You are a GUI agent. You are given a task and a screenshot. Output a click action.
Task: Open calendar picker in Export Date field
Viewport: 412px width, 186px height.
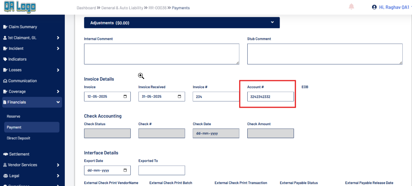click(x=125, y=170)
